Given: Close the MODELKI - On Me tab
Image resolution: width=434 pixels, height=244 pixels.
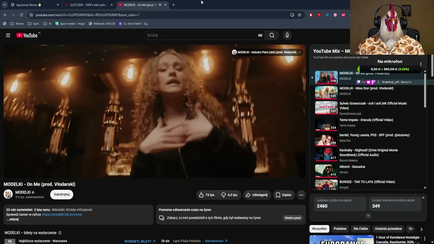Looking at the screenshot, I should coord(165,5).
